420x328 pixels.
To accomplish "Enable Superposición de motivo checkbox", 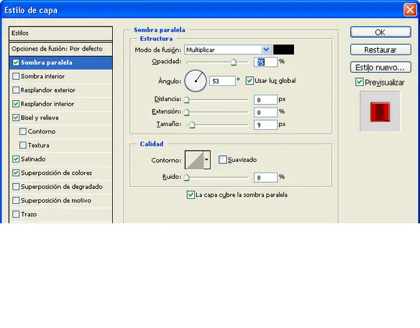I will click(16, 200).
